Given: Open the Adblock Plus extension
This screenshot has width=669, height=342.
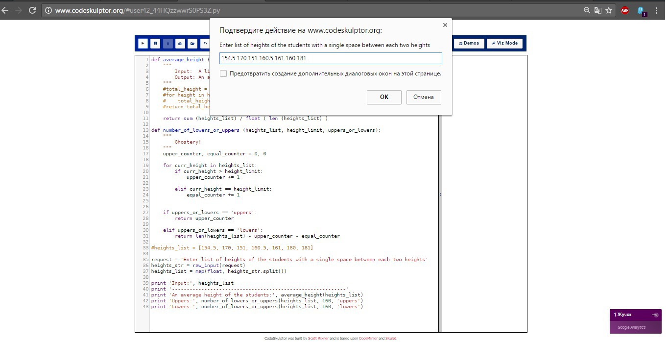Looking at the screenshot, I should 625,10.
